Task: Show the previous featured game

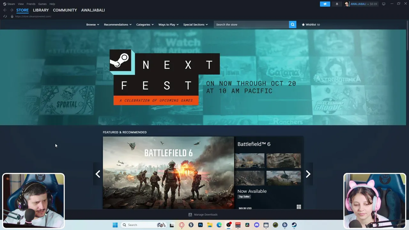Action: click(98, 174)
